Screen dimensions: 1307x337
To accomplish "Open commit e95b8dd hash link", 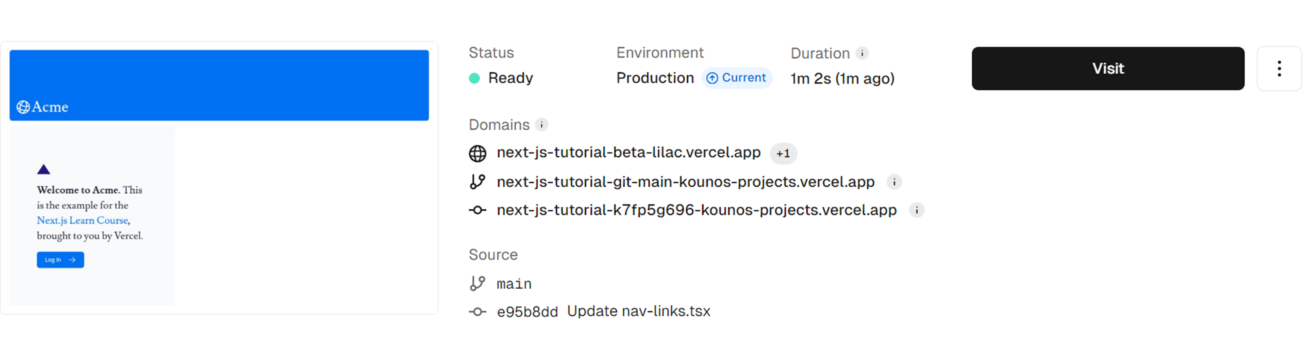I will pos(527,312).
